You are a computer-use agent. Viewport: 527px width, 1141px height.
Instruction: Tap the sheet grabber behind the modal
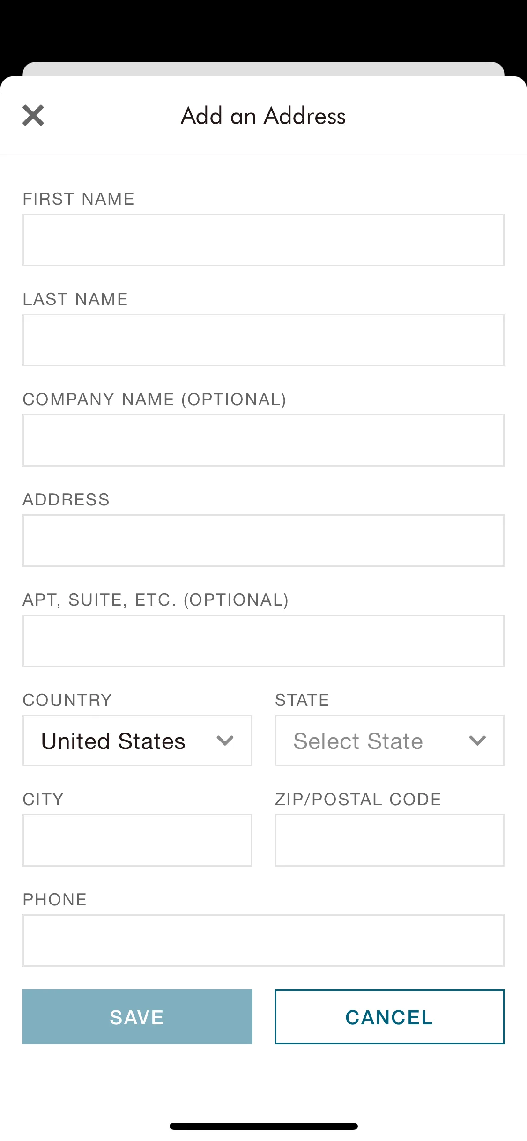pos(263,69)
